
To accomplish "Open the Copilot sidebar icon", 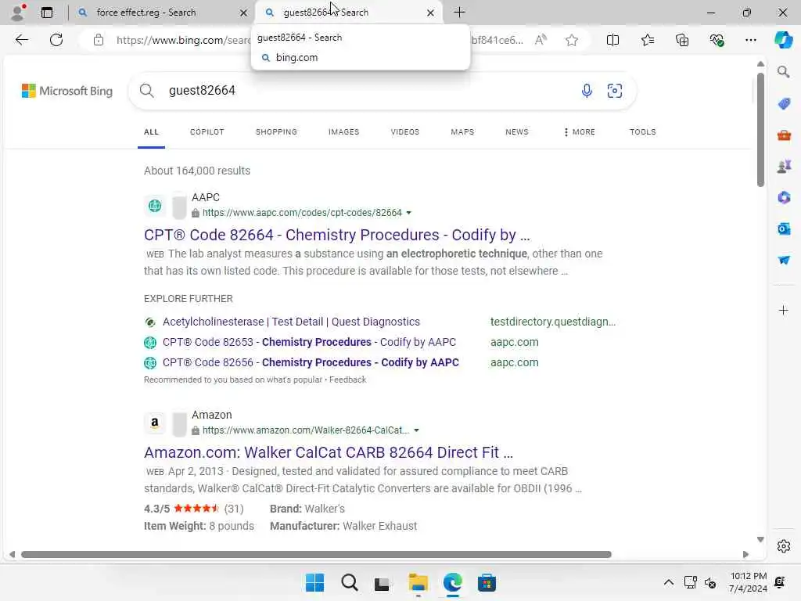I will point(783,40).
